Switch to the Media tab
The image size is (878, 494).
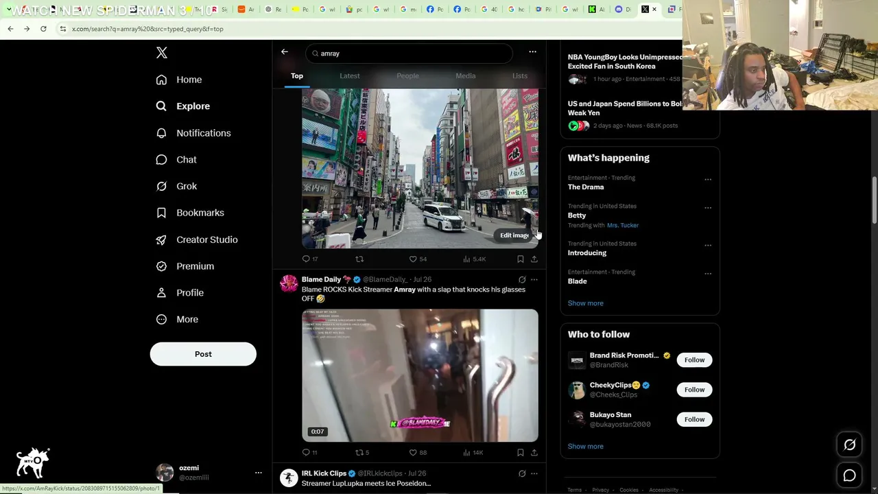tap(466, 76)
